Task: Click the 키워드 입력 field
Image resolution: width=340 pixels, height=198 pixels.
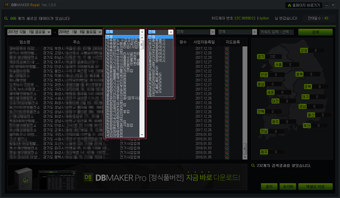Action: pos(277,32)
